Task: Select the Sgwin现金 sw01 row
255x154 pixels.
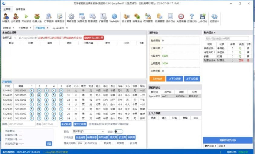Action: (175, 96)
